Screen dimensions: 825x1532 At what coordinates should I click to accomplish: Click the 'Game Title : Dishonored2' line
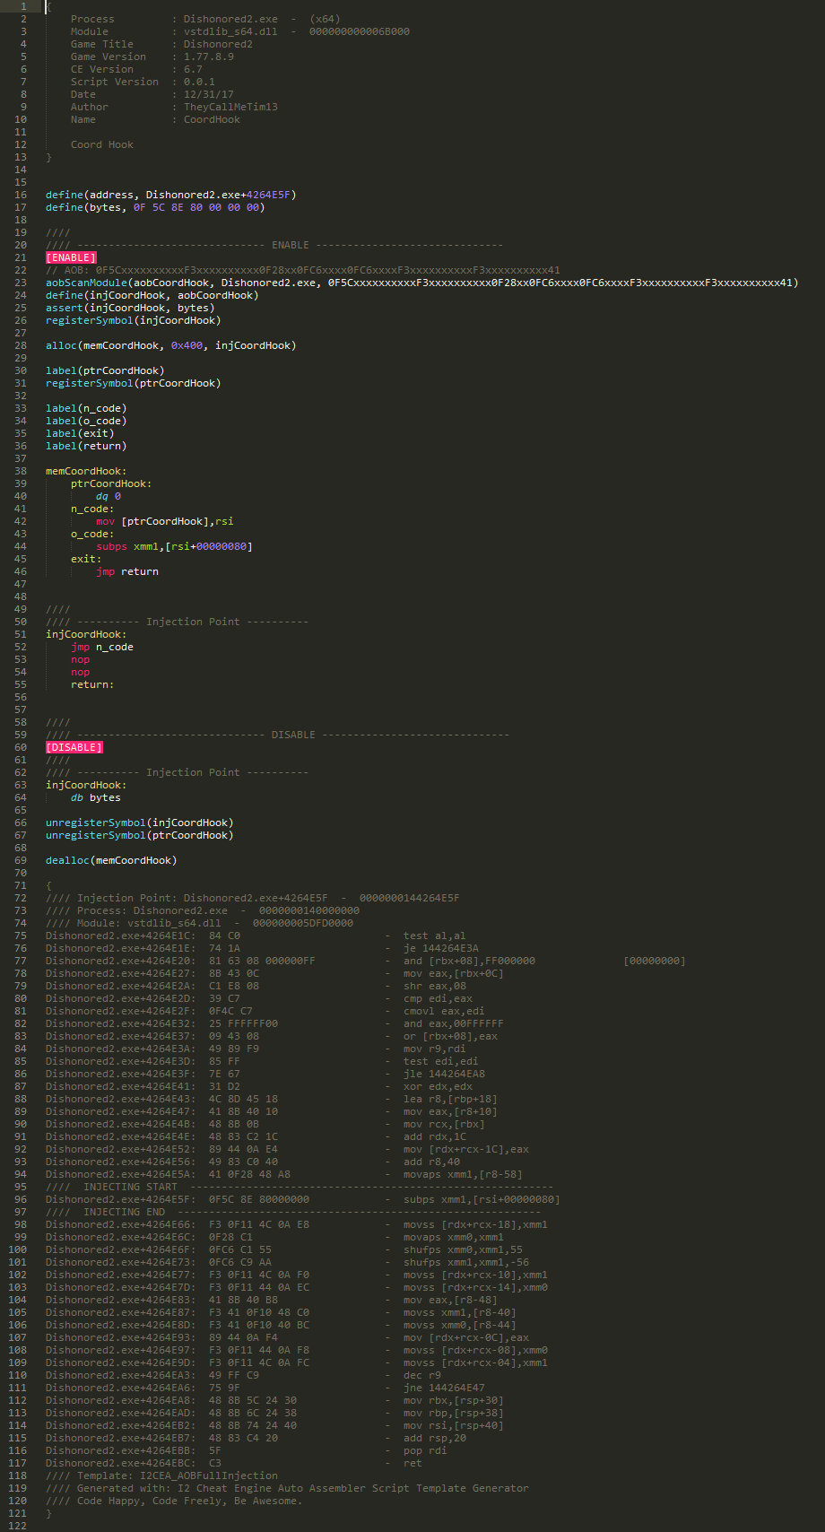click(161, 44)
